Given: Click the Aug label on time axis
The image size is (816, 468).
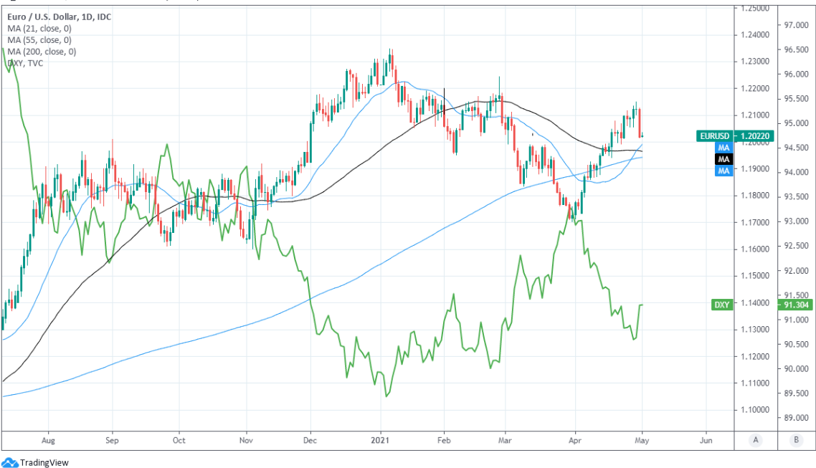Looking at the screenshot, I should click(x=48, y=440).
